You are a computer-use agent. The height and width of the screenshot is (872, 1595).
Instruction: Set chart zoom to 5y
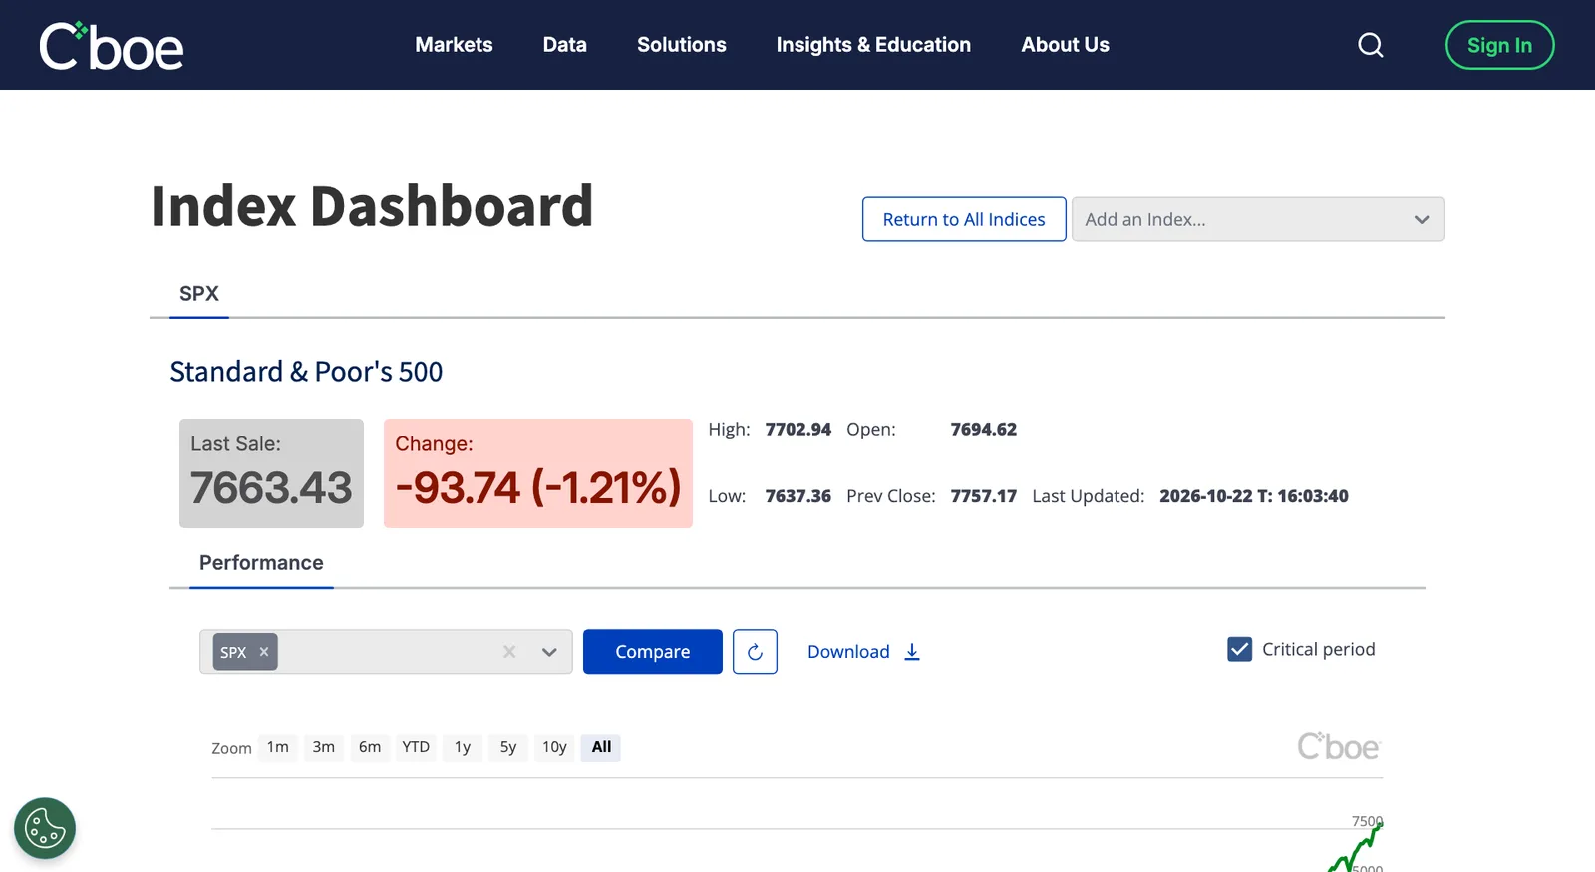click(x=508, y=747)
